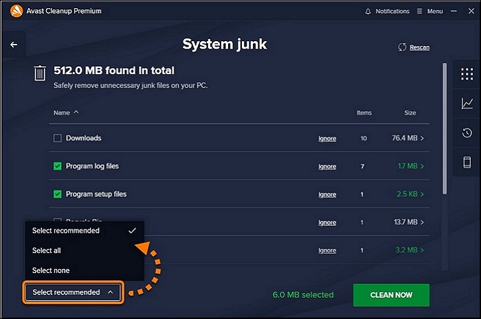Screen dimensions: 481x319
Task: Click the CLEAN NOW button
Action: click(x=391, y=295)
